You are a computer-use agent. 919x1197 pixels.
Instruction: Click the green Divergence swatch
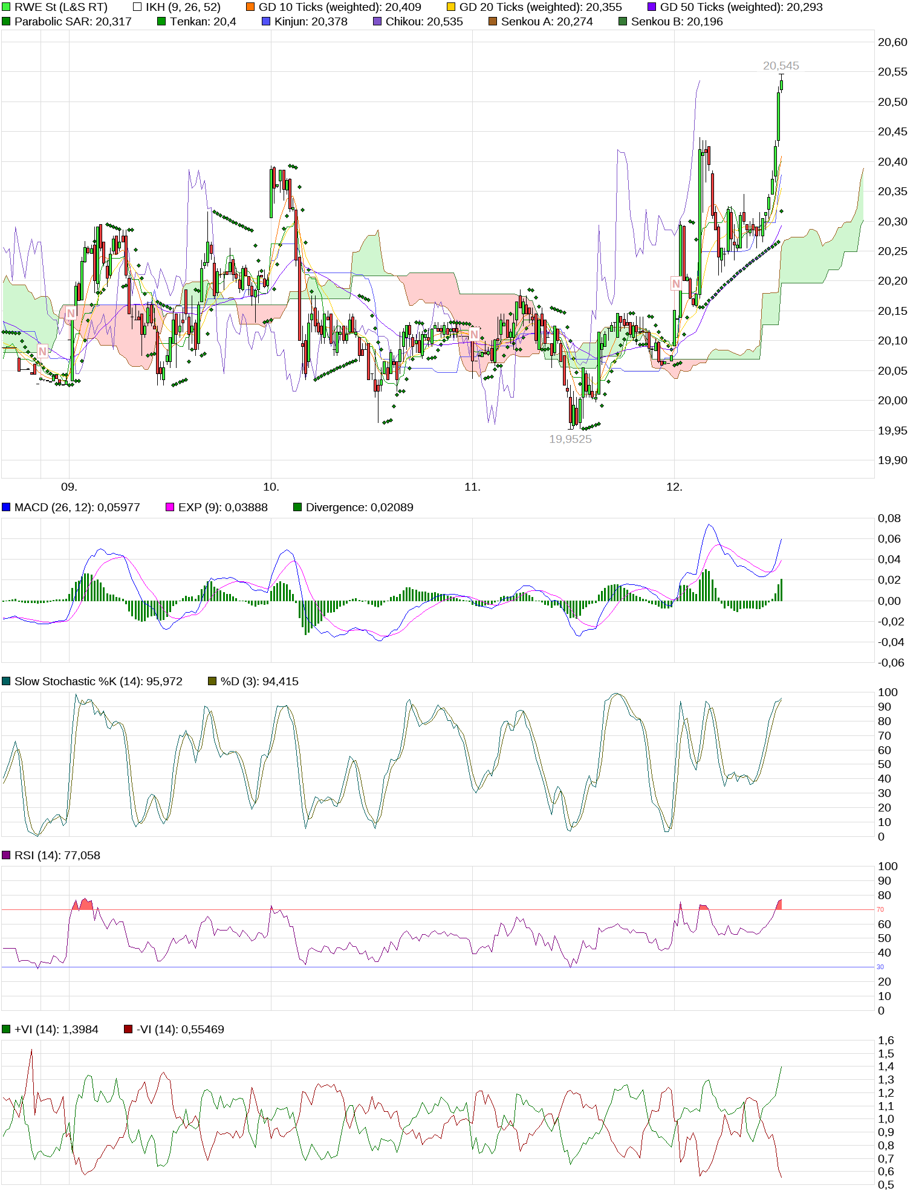tap(297, 508)
